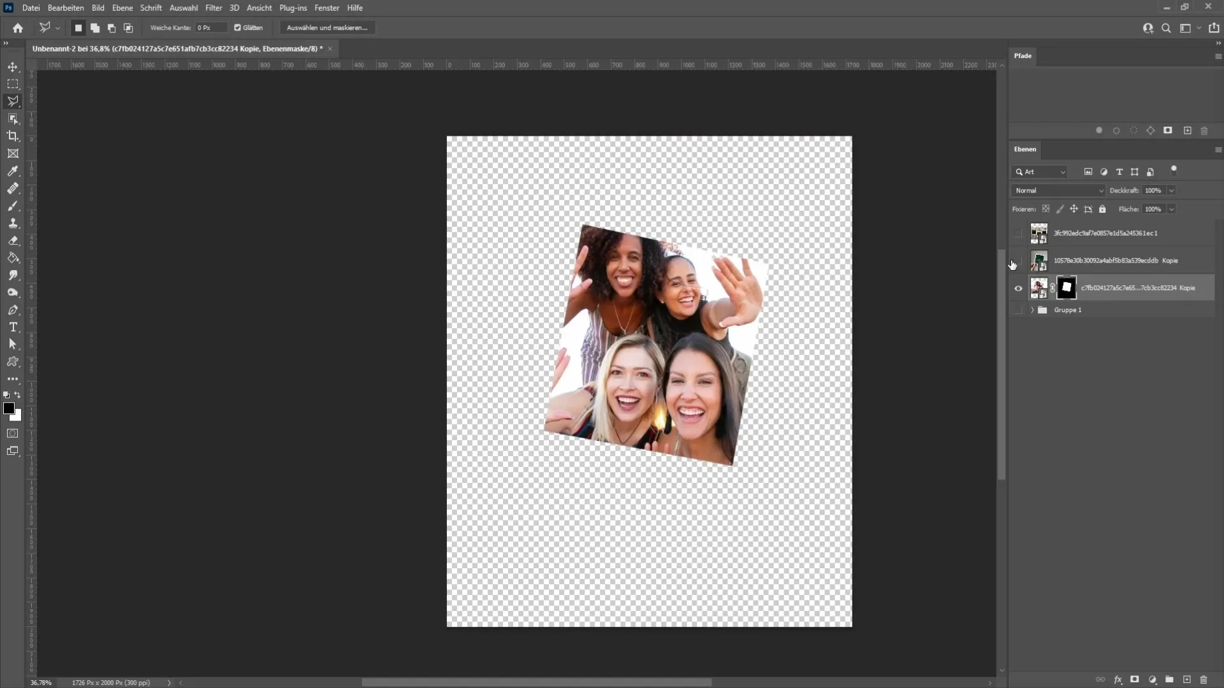Hide the c7fb024127 Kopie layer
The width and height of the screenshot is (1224, 688).
[x=1018, y=288]
